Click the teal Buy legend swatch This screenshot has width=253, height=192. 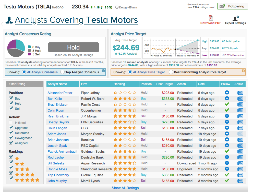pos(29,47)
